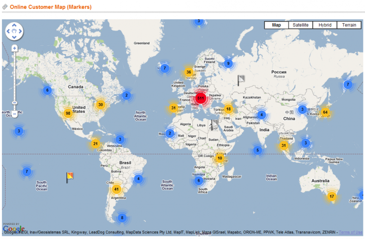Click the 2 cluster over West Africa
This screenshot has width=365, height=239.
[x=170, y=133]
